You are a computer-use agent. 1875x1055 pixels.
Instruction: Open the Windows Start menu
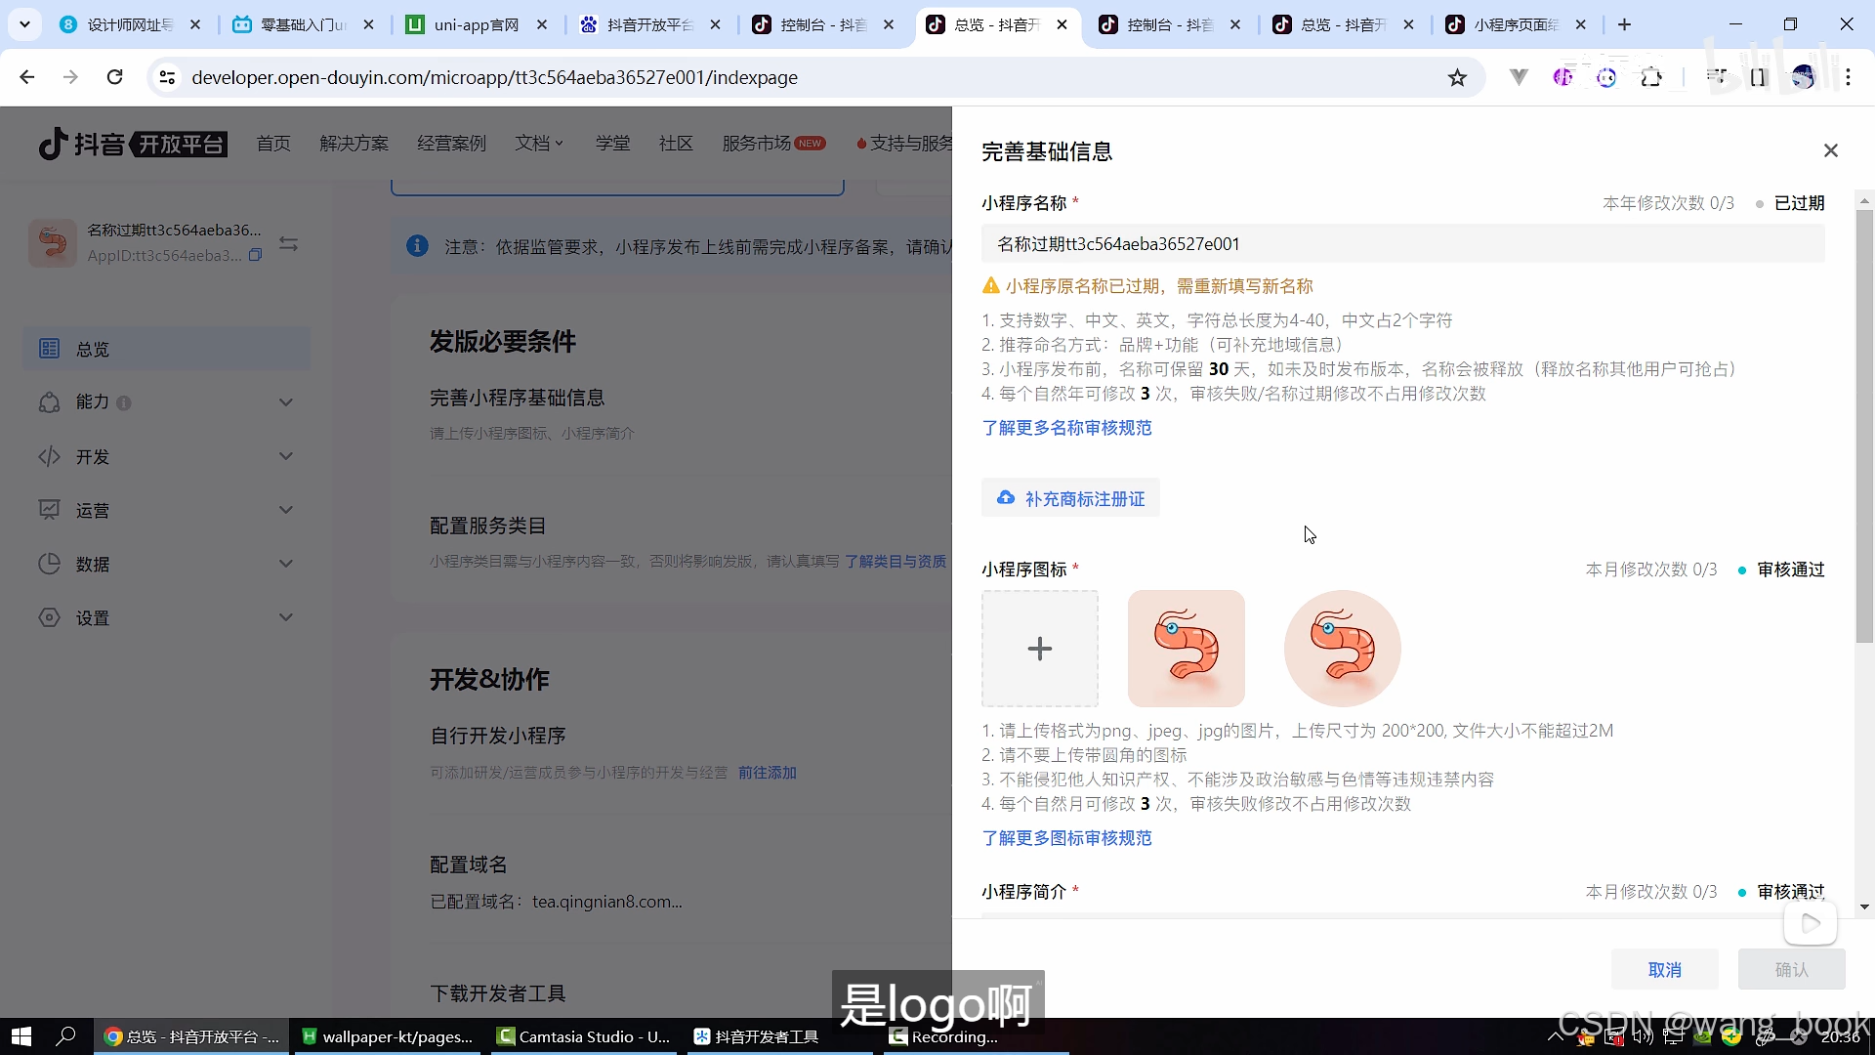(x=21, y=1036)
